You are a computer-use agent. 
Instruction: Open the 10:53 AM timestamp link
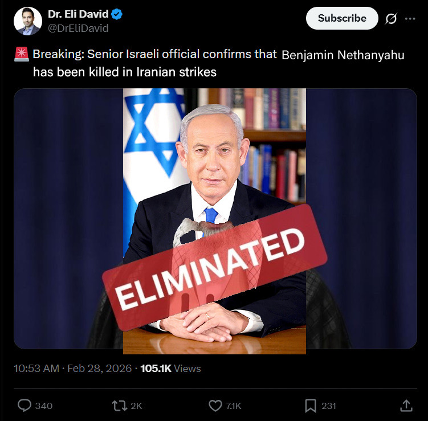36,369
